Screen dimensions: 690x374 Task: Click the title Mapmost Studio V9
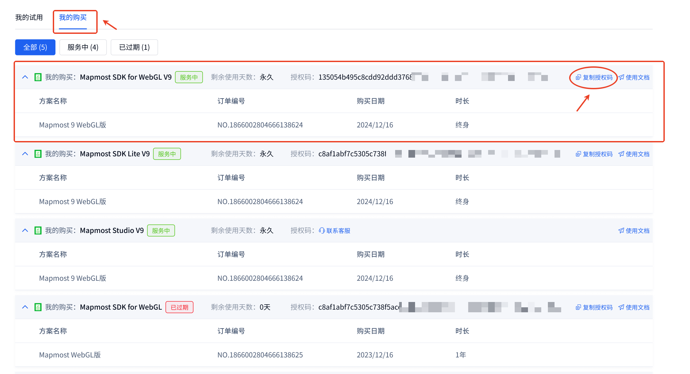(x=112, y=230)
